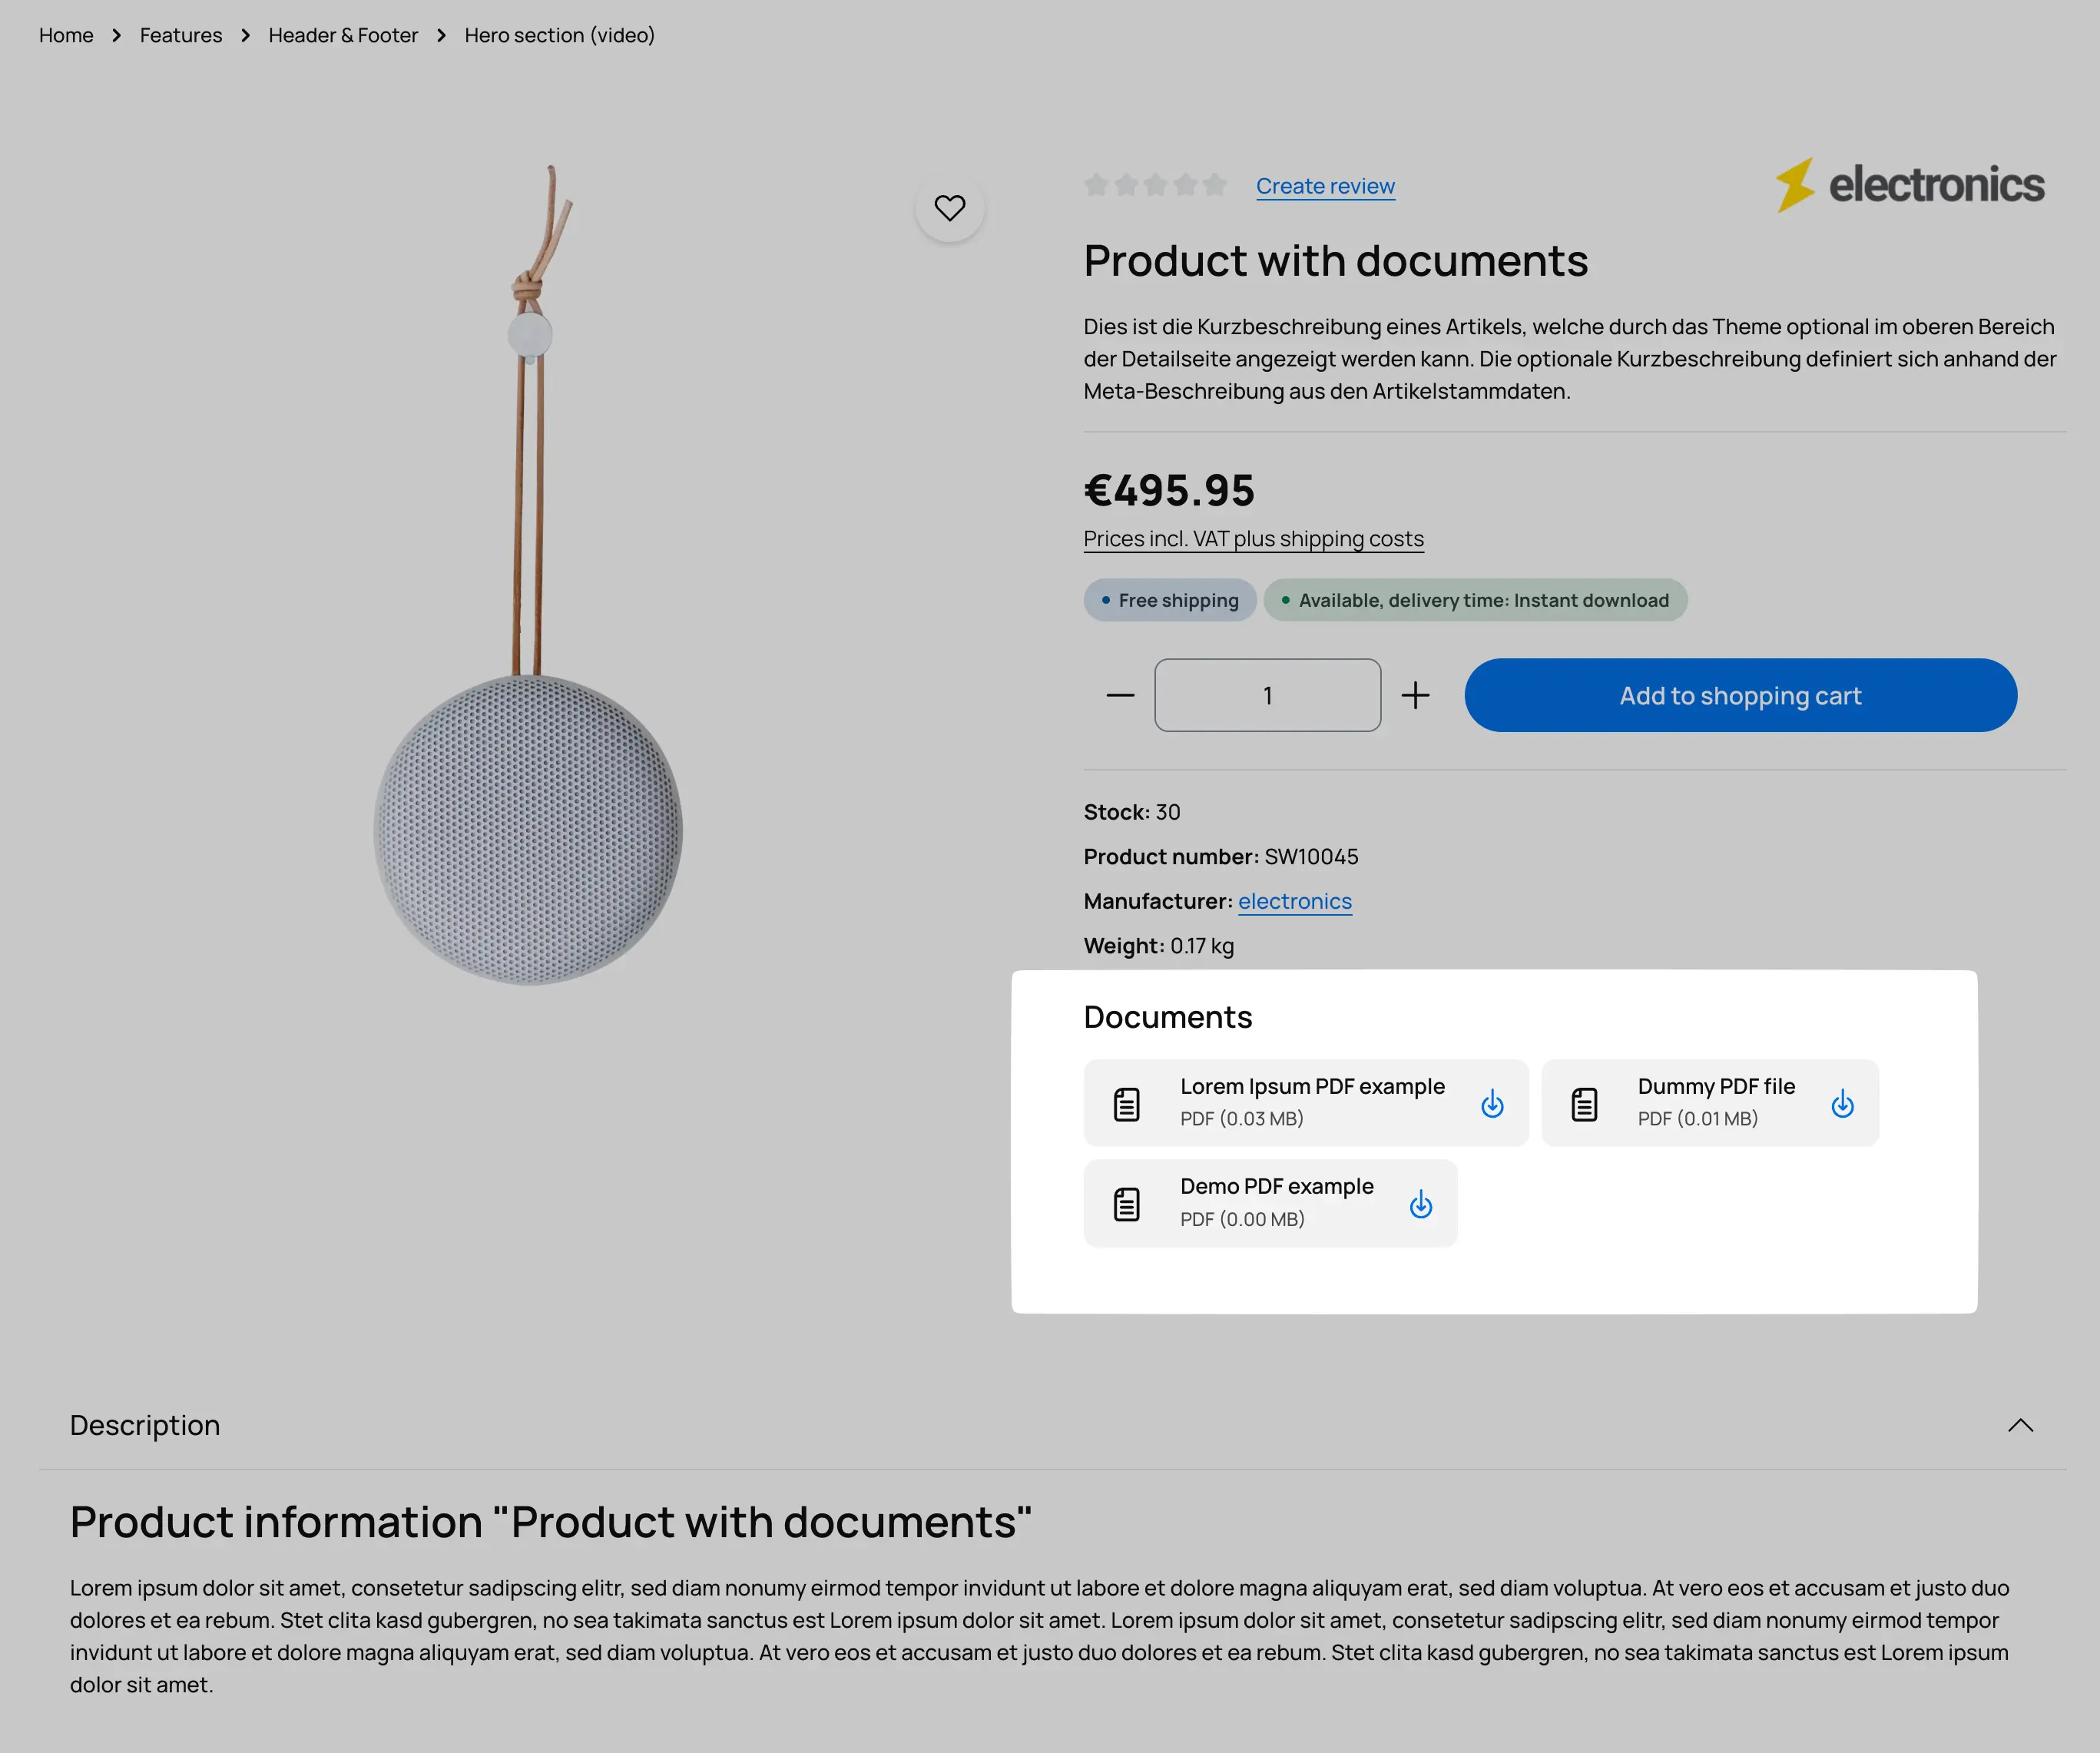
Task: Open Header & Footer breadcrumb item
Action: tap(343, 35)
